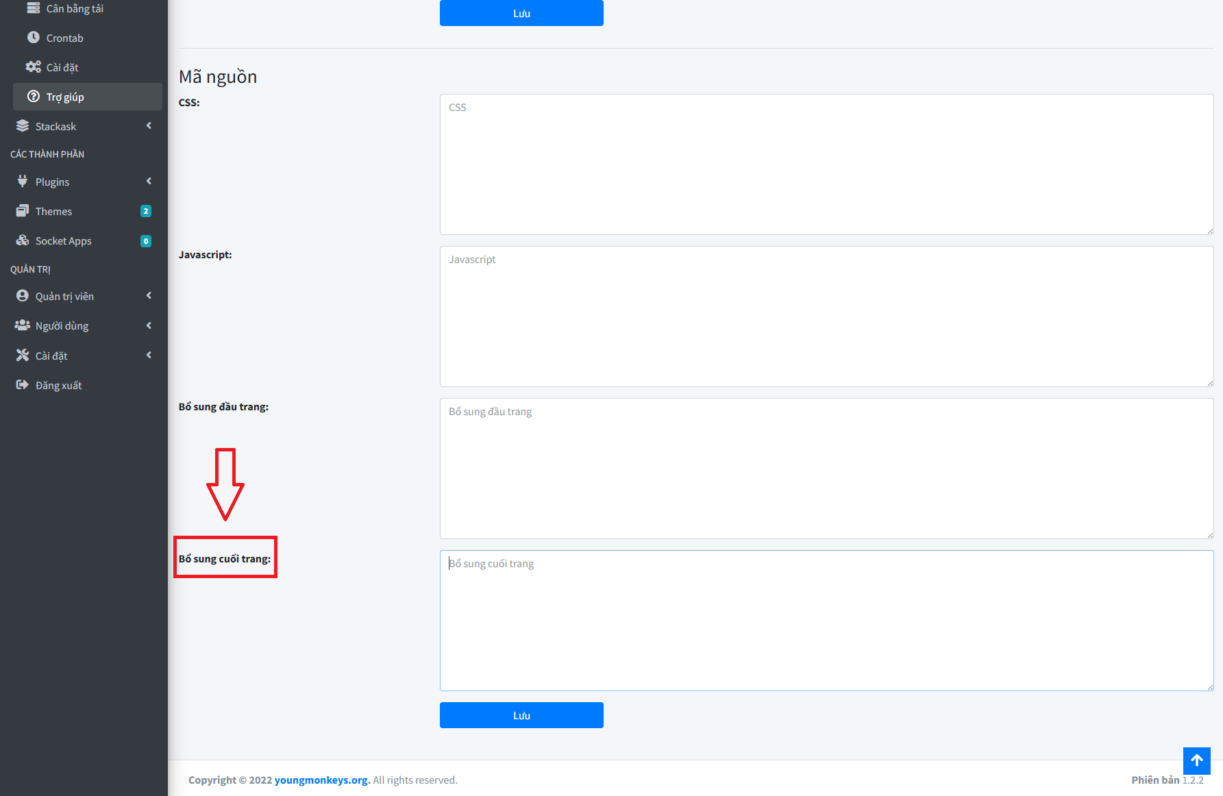
Task: Click the Bổ sung đầu trang resize handle
Action: 1209,535
